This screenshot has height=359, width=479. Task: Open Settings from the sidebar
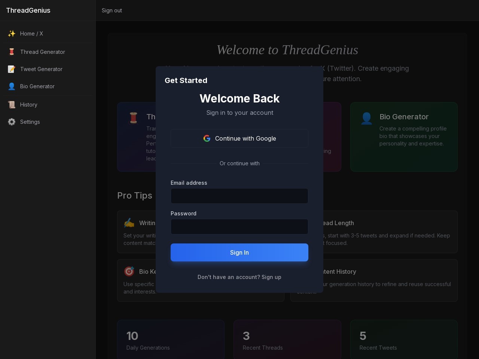(x=48, y=122)
